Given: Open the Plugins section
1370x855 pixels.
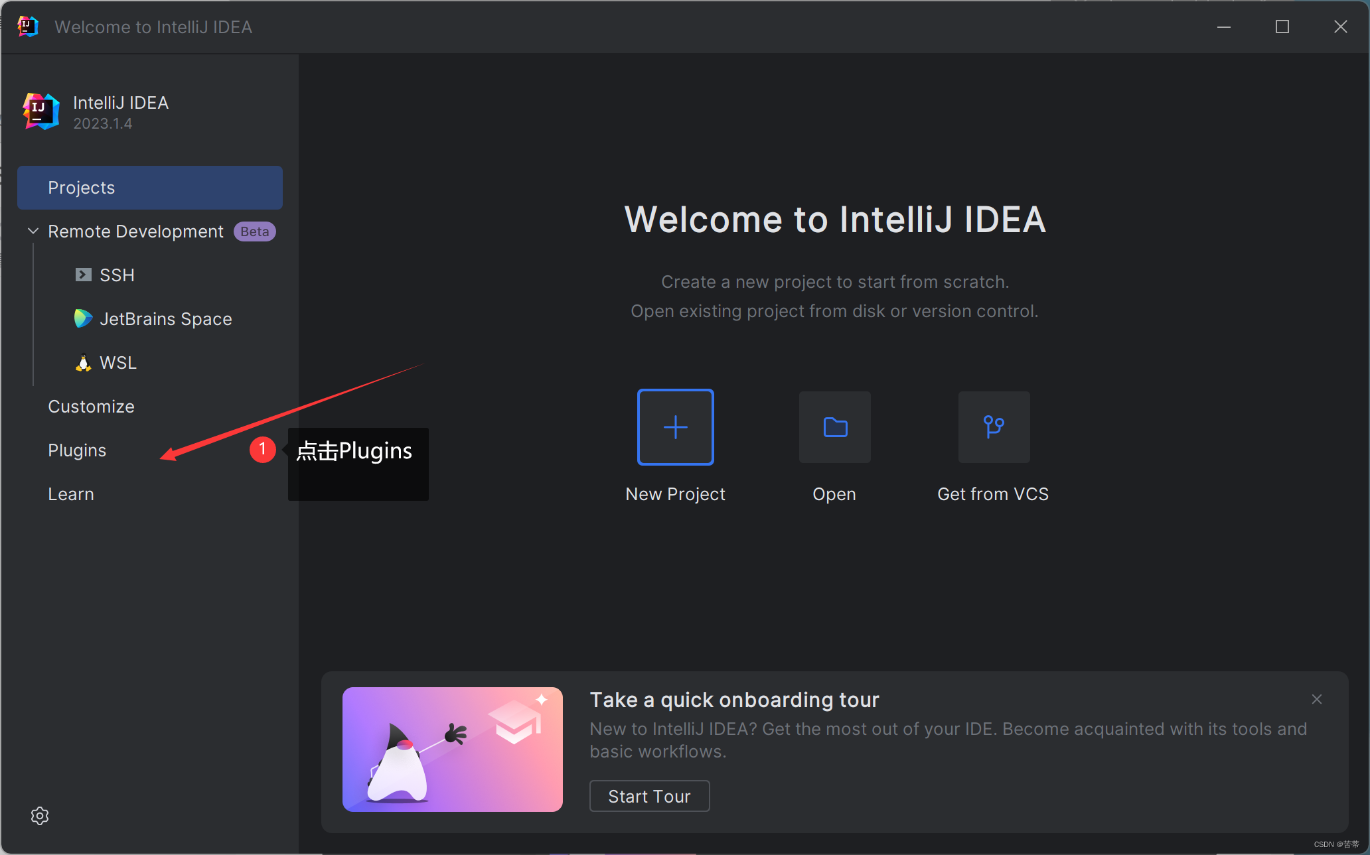Looking at the screenshot, I should pyautogui.click(x=77, y=450).
